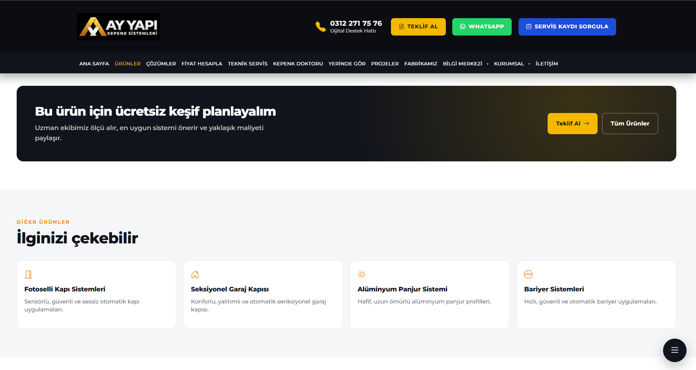The width and height of the screenshot is (696, 370).
Task: Click the 'İlginizi çekebilir' heading
Action: [77, 238]
